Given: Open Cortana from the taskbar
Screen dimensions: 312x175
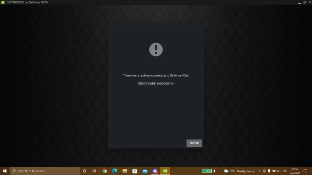Looking at the screenshot, I should pos(84,171).
